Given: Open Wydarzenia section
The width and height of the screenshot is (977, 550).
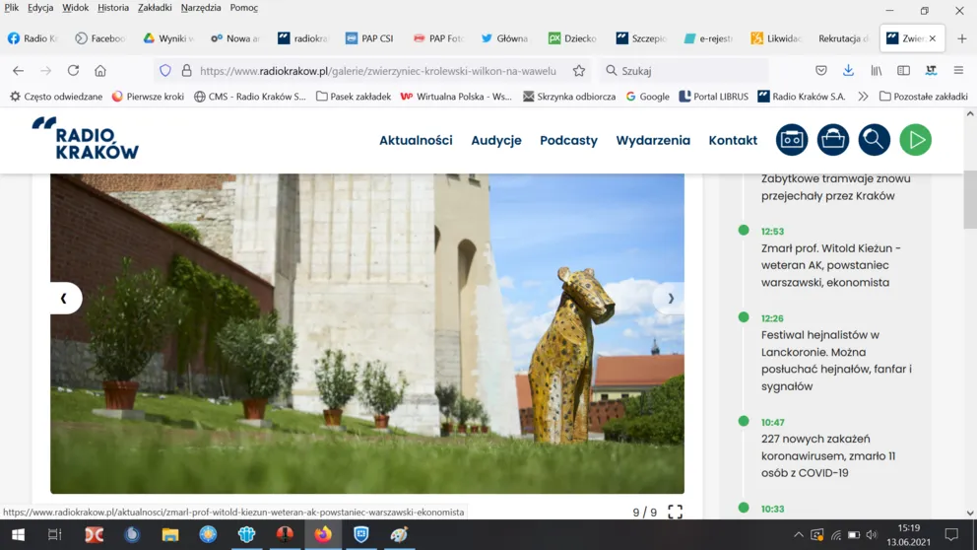Looking at the screenshot, I should tap(653, 140).
